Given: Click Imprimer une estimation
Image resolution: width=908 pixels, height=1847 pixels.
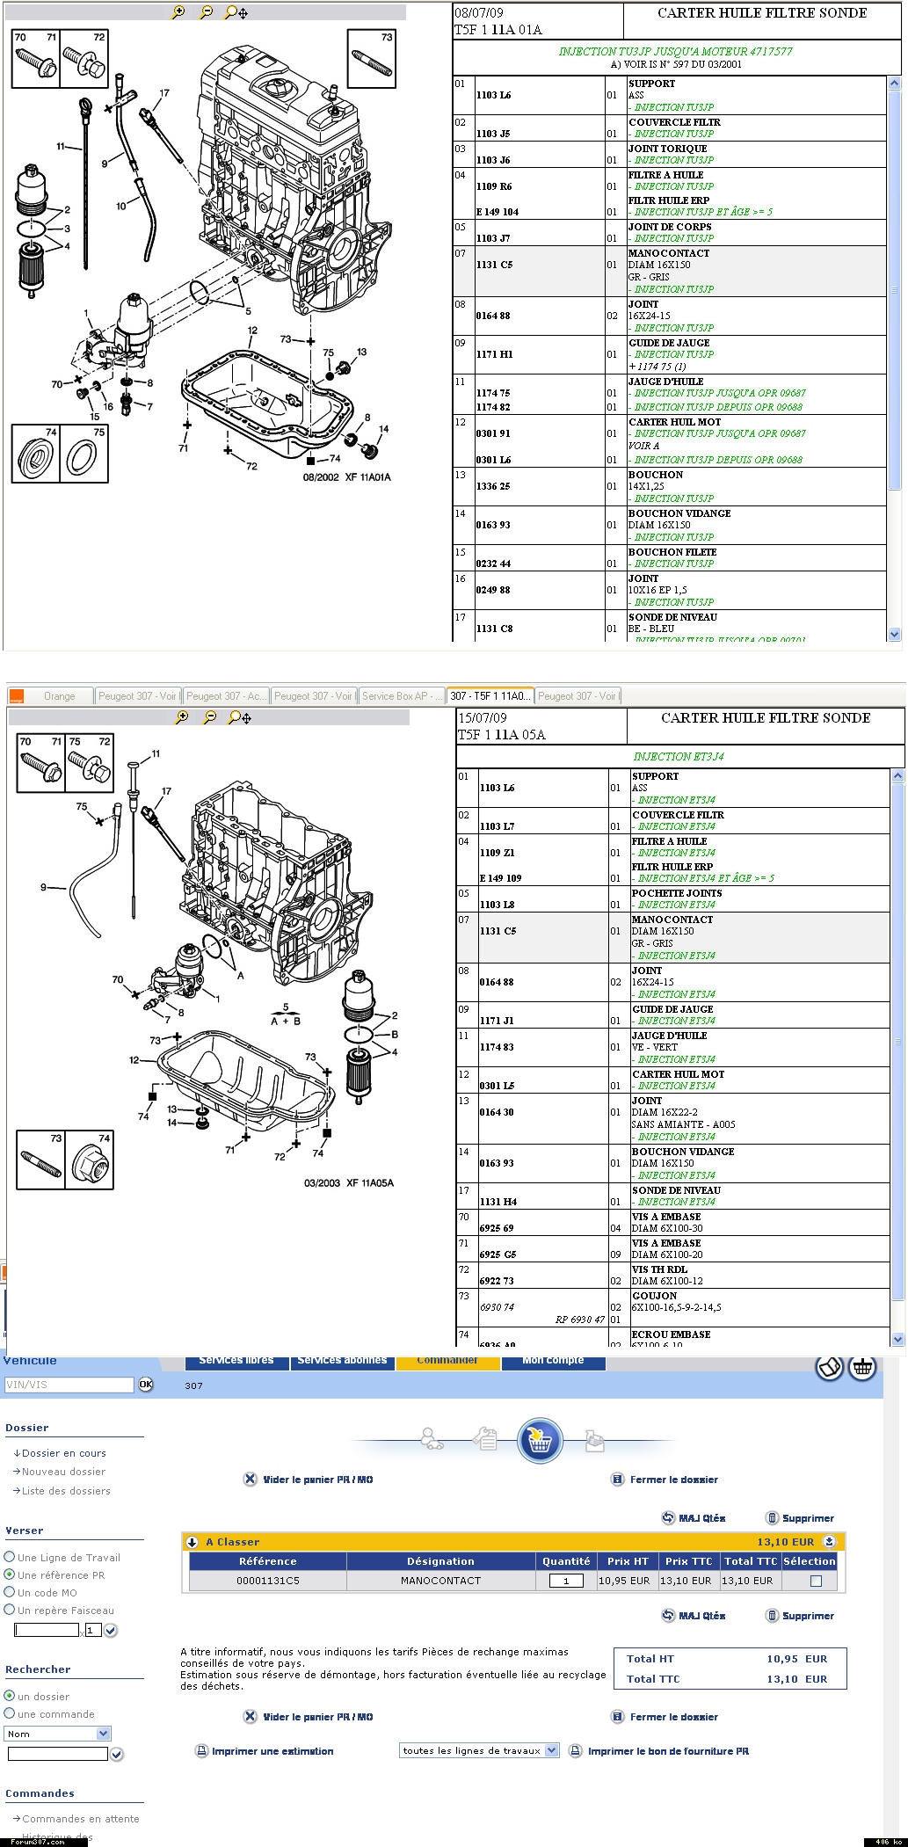Looking at the screenshot, I should pyautogui.click(x=272, y=1751).
